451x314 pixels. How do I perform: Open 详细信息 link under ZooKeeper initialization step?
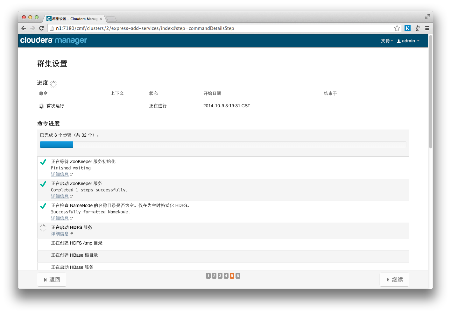click(x=60, y=174)
